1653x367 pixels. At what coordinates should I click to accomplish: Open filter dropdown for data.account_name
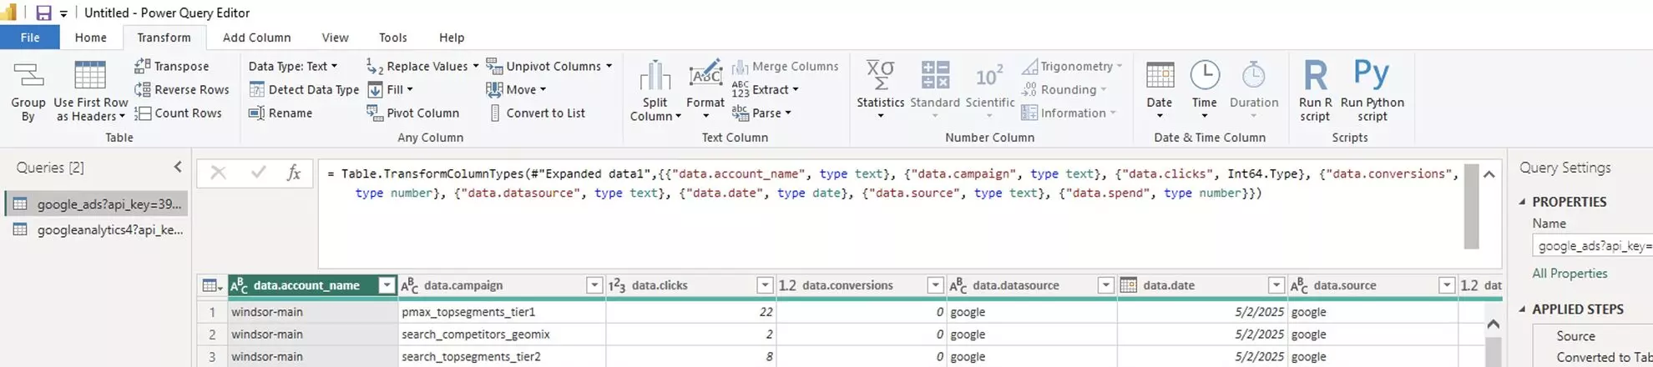click(387, 285)
